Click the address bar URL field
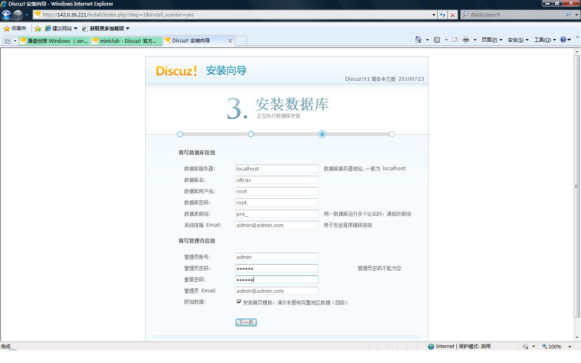This screenshot has width=581, height=363. [x=232, y=15]
